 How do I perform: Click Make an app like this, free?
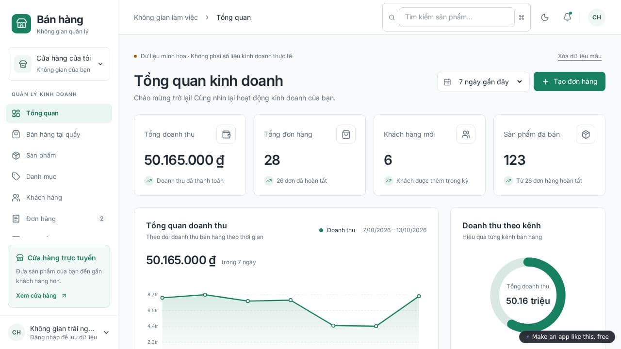567,337
